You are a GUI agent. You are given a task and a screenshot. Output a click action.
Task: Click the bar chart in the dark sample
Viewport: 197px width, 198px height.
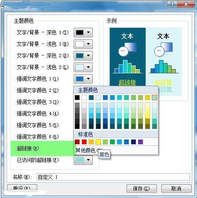[127, 67]
